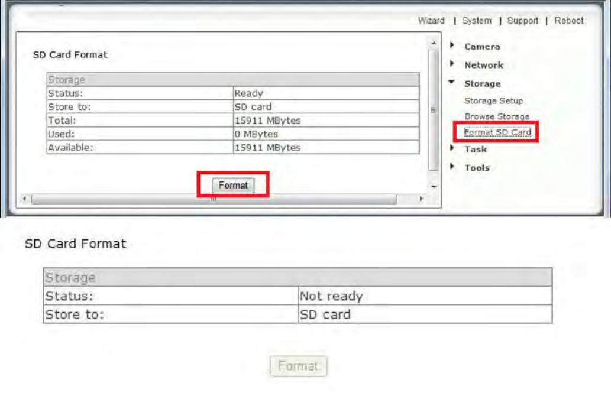This screenshot has width=611, height=409.
Task: Click the Total: label
Action: tap(62, 121)
